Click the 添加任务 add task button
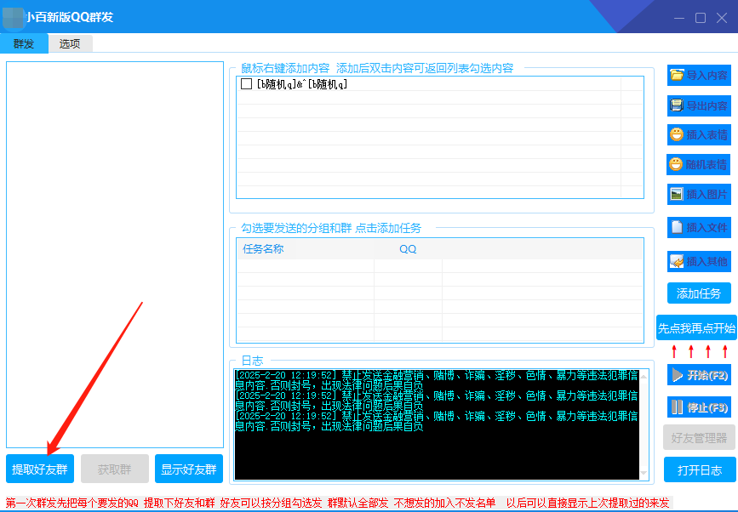The image size is (738, 512). click(x=699, y=293)
